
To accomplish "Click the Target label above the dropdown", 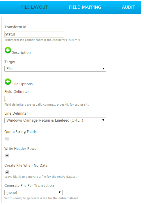I will pyautogui.click(x=10, y=62).
